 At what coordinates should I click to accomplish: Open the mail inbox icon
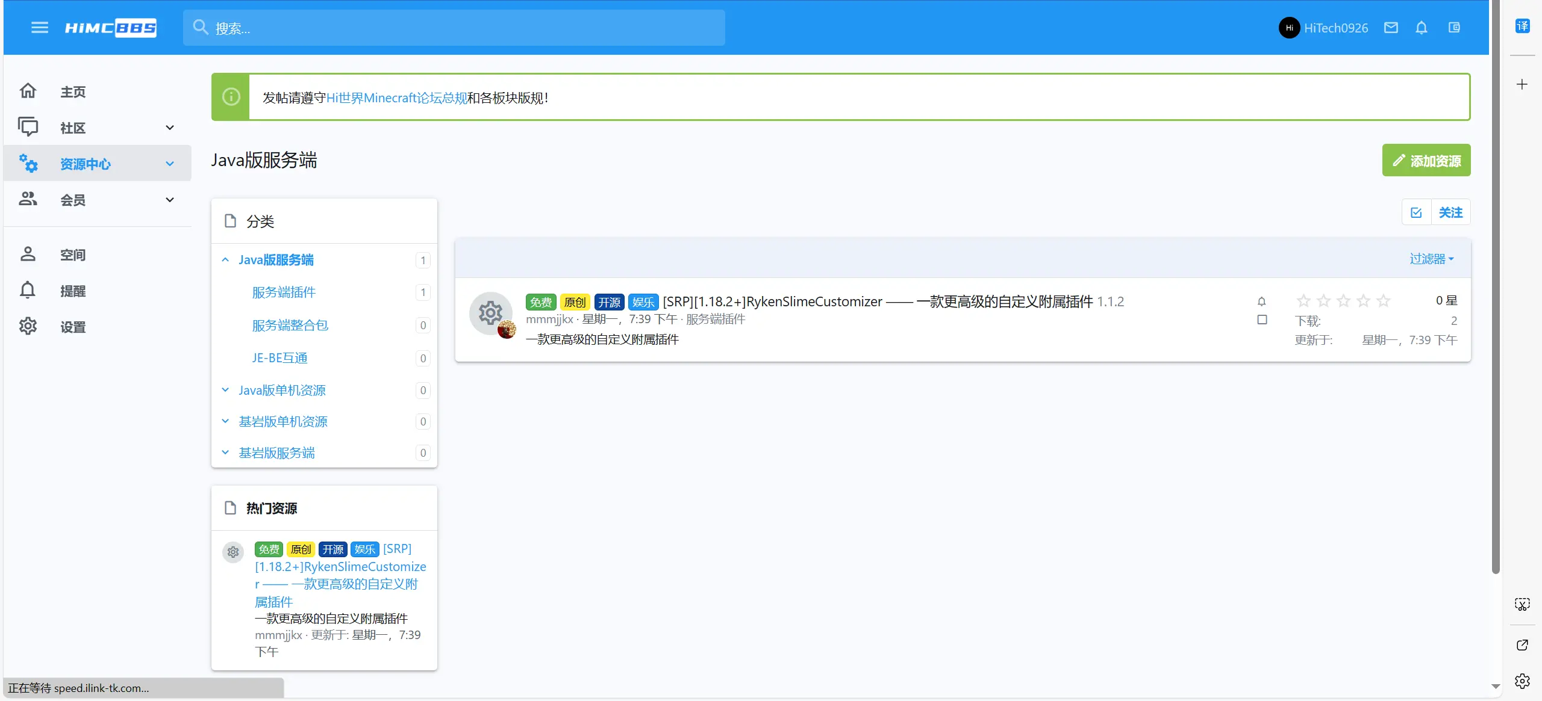tap(1390, 28)
